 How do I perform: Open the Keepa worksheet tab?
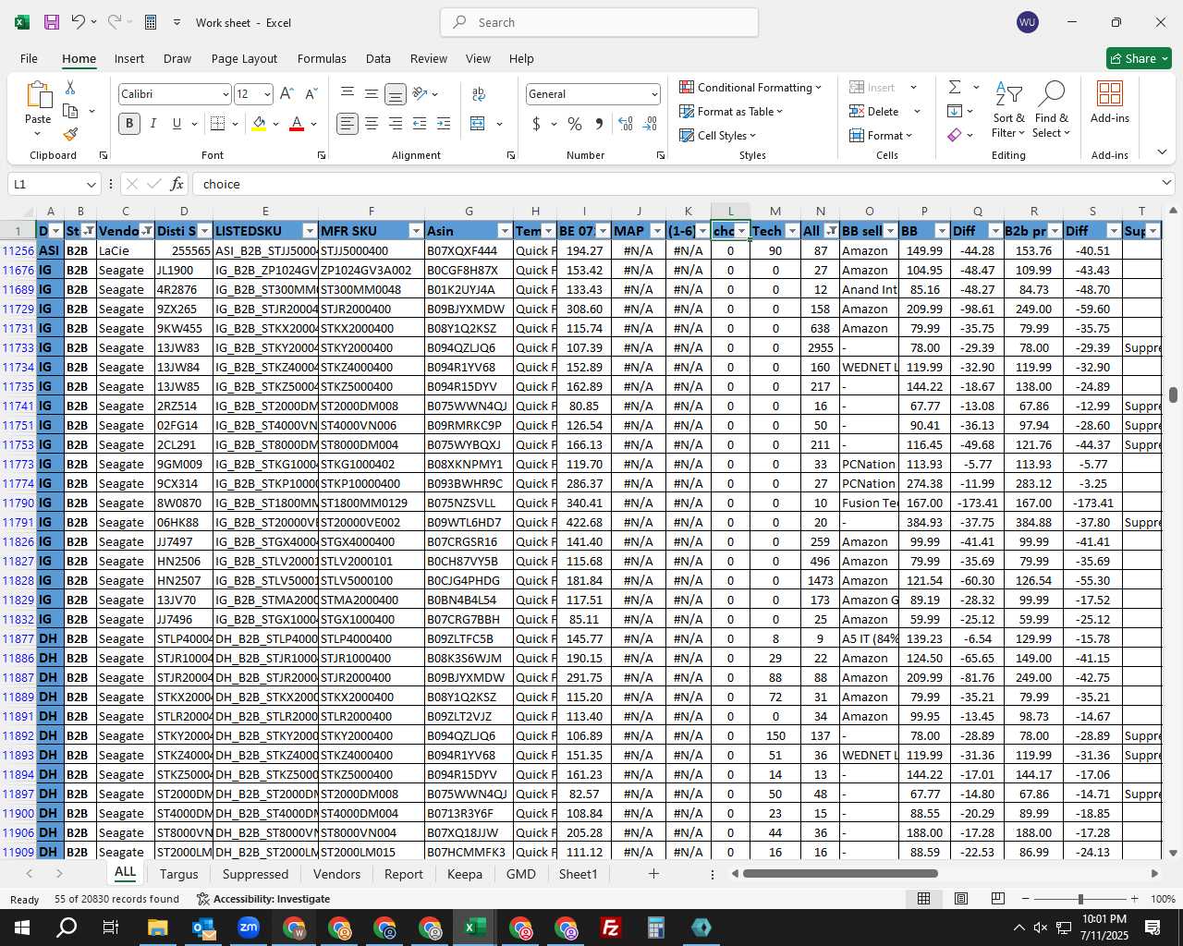[x=465, y=874]
